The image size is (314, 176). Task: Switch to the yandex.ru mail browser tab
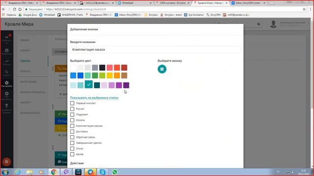pos(97,3)
